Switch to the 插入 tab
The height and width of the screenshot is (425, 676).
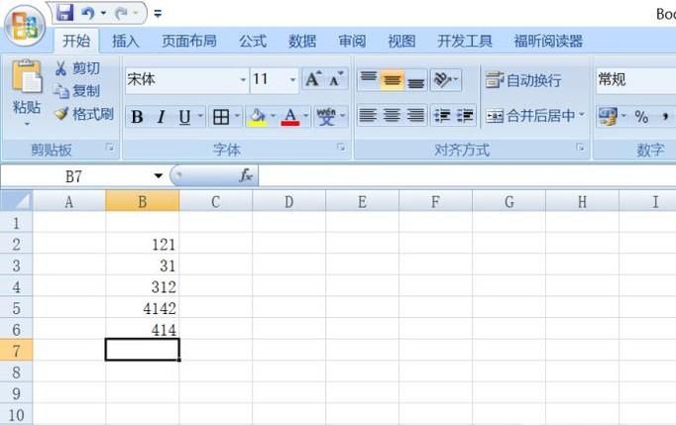tap(126, 41)
